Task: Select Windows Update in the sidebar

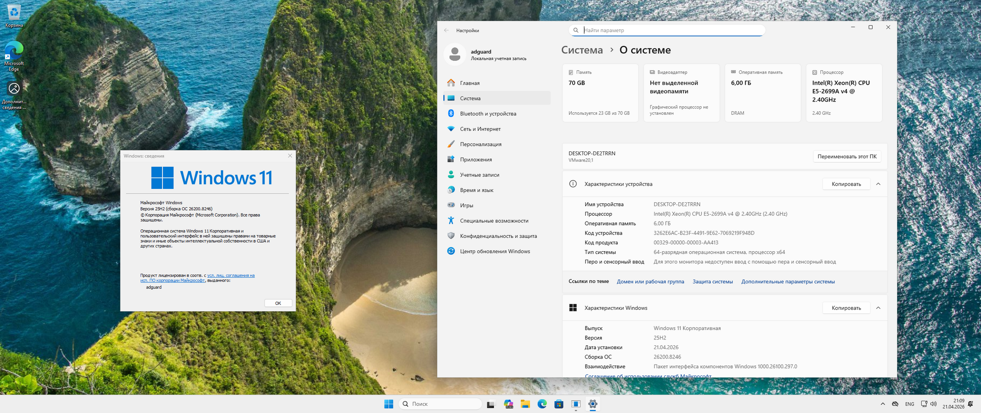Action: [494, 251]
